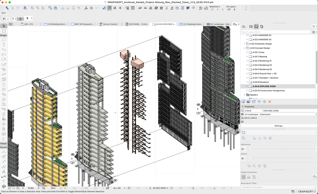Click the Project Map icon in Navigator
Viewport: 318px width, 194px height.
(x=244, y=26)
